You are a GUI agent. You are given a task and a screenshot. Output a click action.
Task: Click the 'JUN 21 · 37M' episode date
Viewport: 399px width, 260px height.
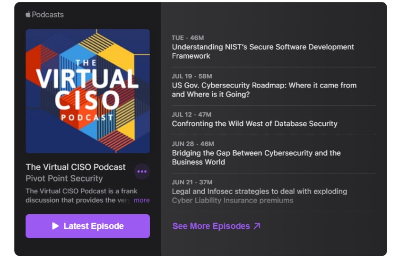(192, 182)
